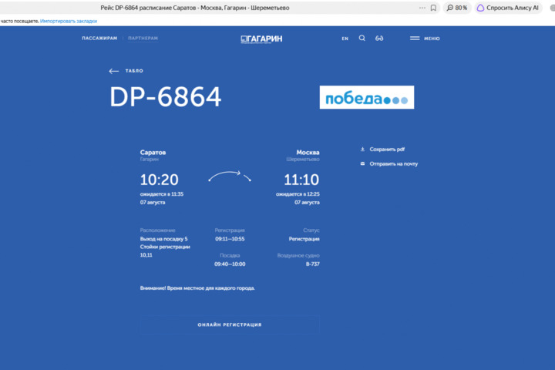Click the aircraft value B-737
This screenshot has width=555, height=370.
click(312, 264)
